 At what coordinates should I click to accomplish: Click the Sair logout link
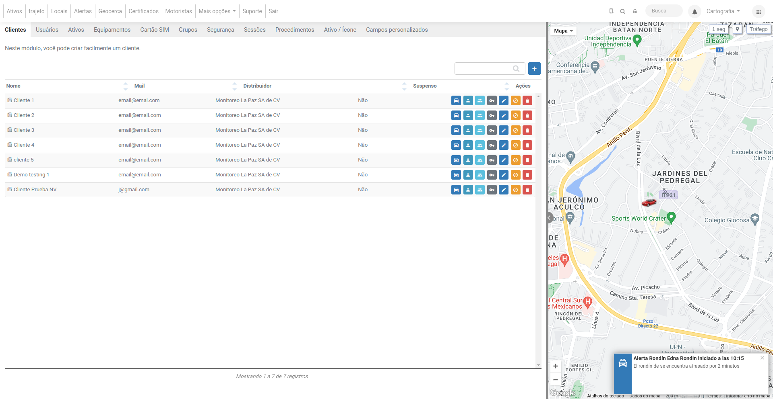[x=273, y=11]
